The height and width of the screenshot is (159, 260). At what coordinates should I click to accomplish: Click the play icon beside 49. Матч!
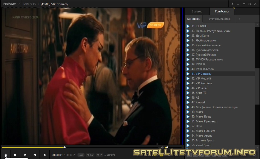click(x=188, y=112)
